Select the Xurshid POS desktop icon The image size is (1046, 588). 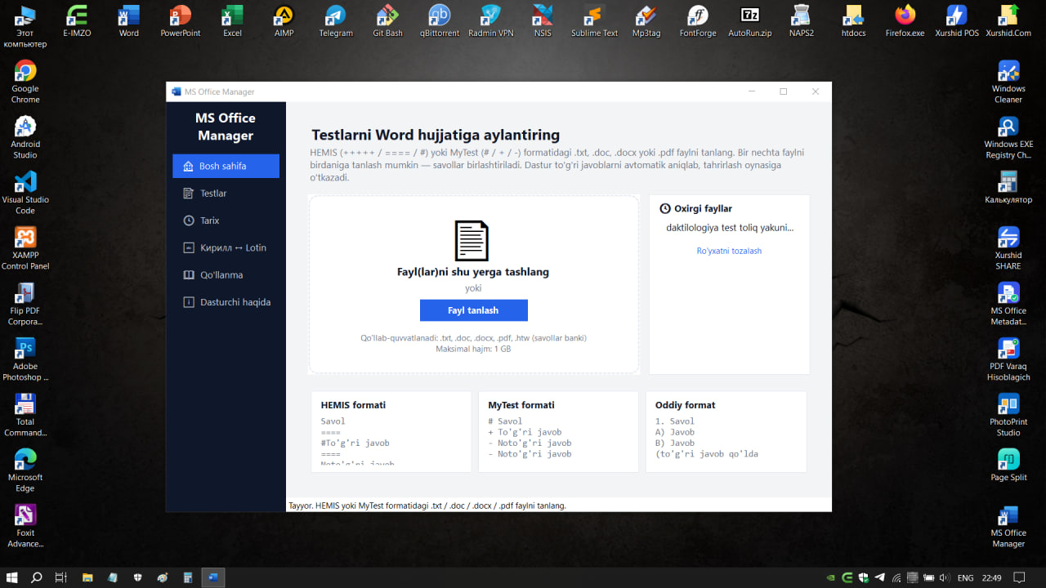pos(957,22)
